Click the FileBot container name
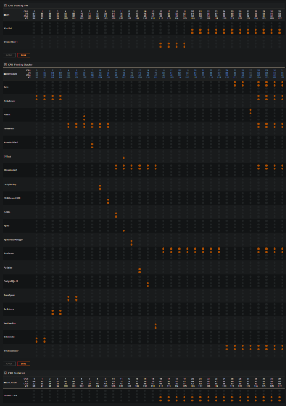Viewport: 286px width, 406px height. pyautogui.click(x=7, y=115)
